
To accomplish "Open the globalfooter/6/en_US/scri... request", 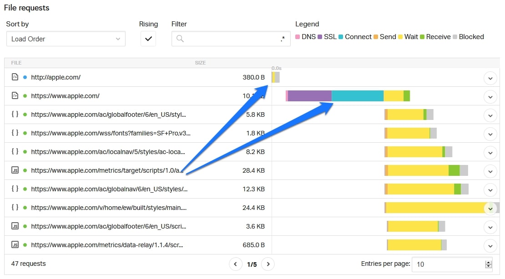I will click(109, 227).
